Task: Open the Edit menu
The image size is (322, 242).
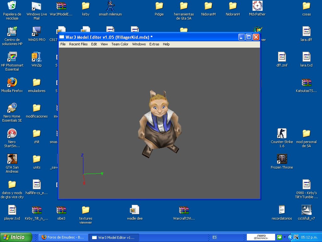Action: point(94,44)
